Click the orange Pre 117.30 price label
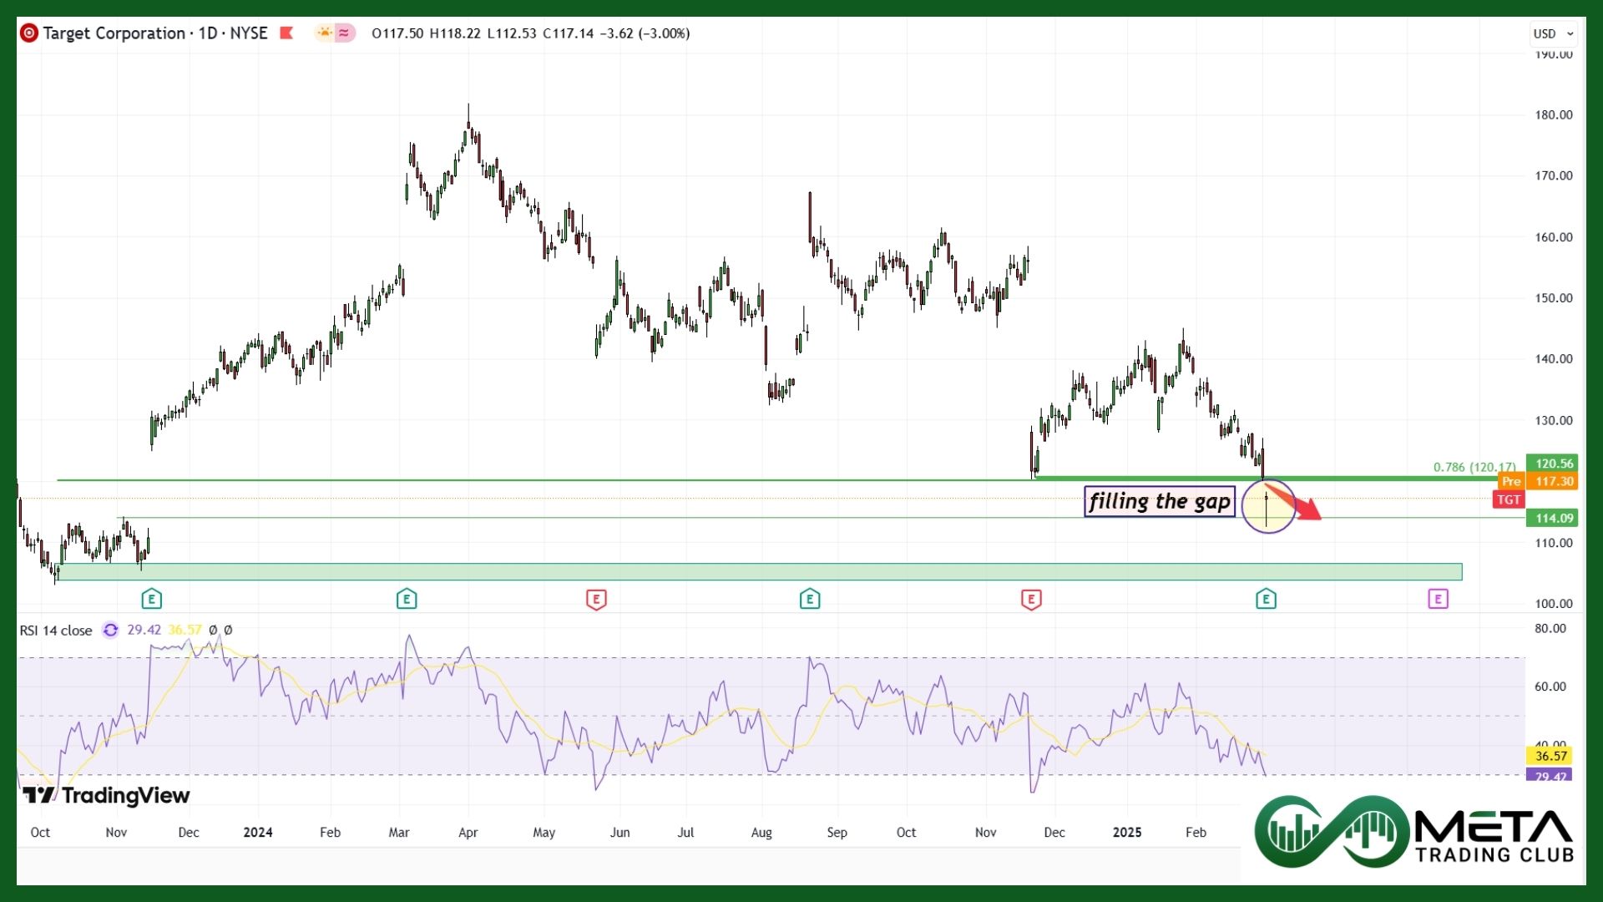This screenshot has height=902, width=1603. pos(1540,481)
